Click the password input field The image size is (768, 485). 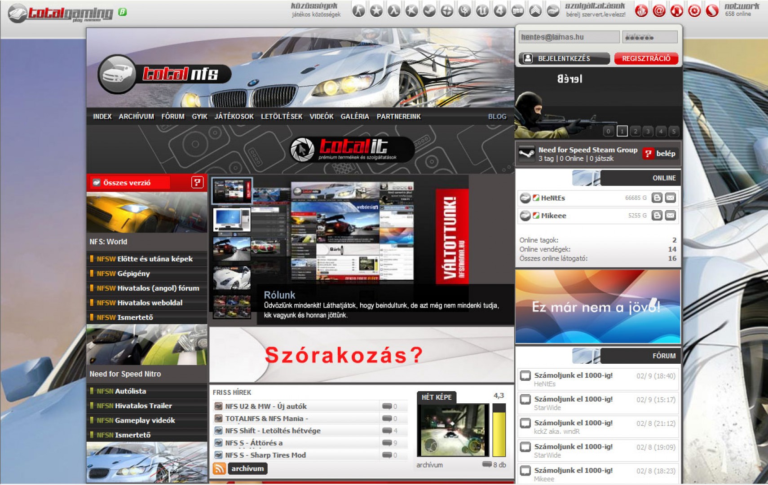click(650, 37)
